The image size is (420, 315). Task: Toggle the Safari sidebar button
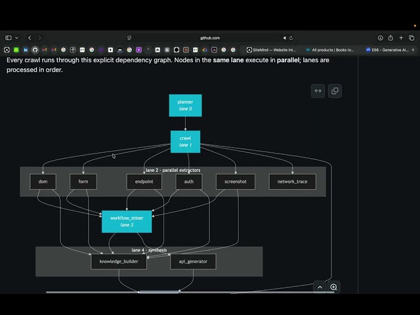9,38
